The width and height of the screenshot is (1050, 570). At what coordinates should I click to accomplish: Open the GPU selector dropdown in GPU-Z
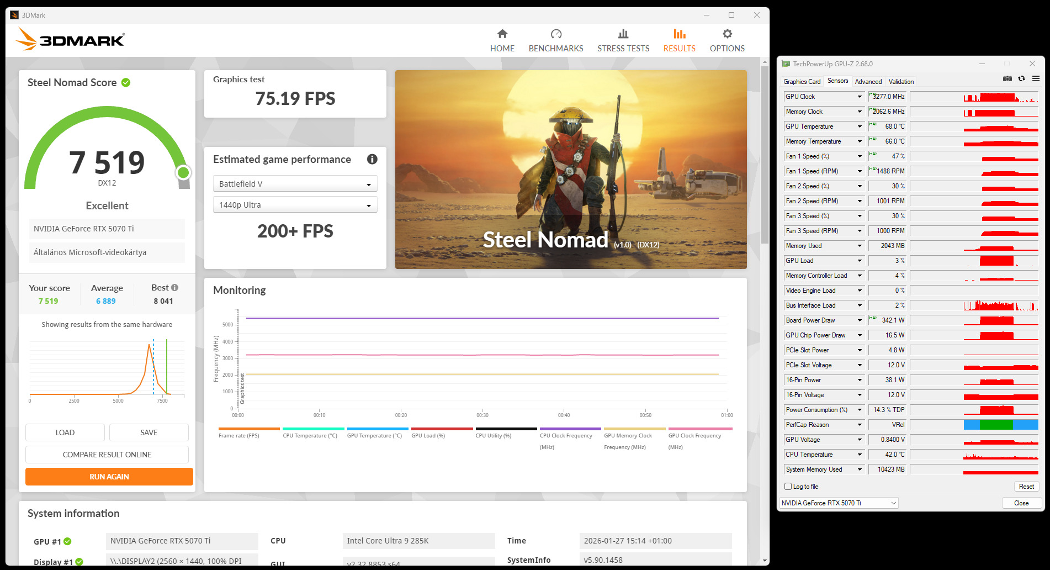point(839,503)
